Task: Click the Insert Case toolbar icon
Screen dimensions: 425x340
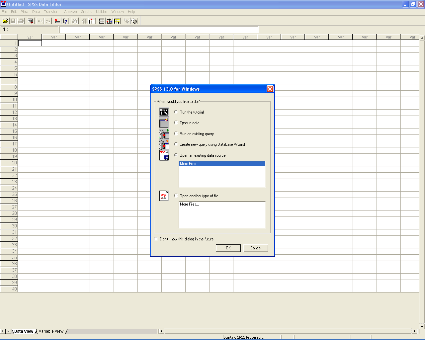Action: pos(85,21)
